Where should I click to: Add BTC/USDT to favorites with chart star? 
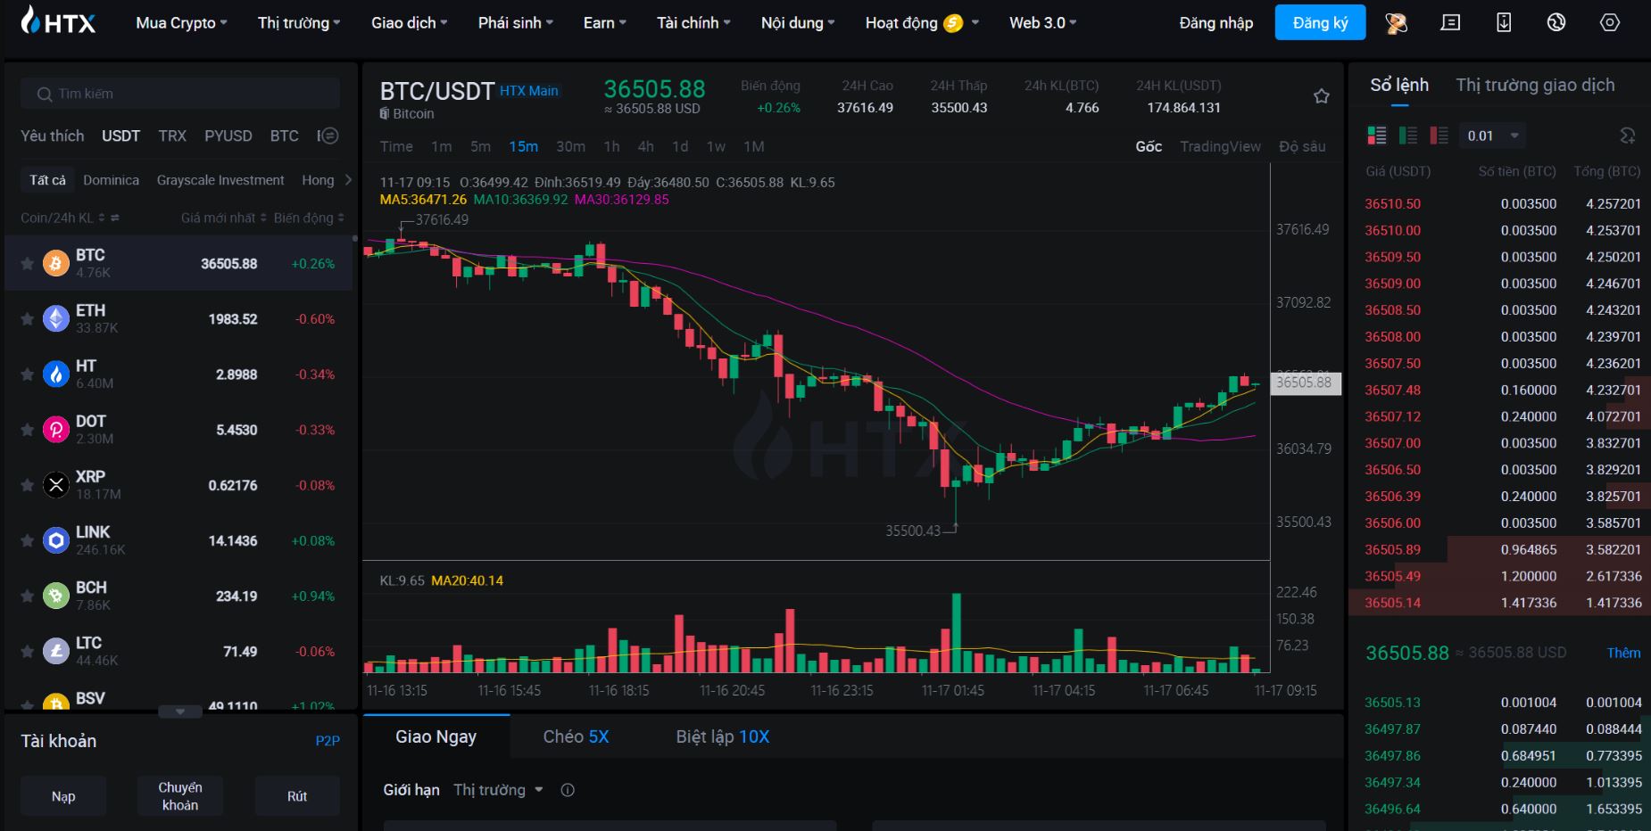pyautogui.click(x=1322, y=96)
